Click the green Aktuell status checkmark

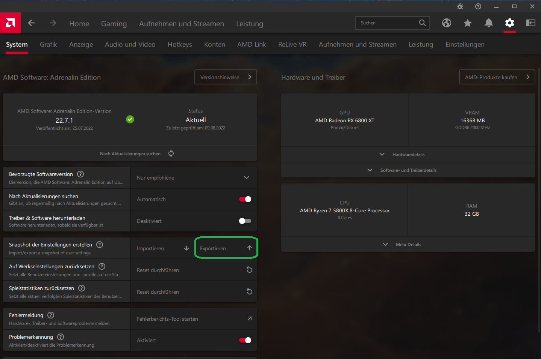[130, 119]
